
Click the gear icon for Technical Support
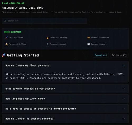[x=48, y=44]
